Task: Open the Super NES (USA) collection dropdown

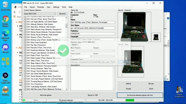Action: [x=40, y=14]
